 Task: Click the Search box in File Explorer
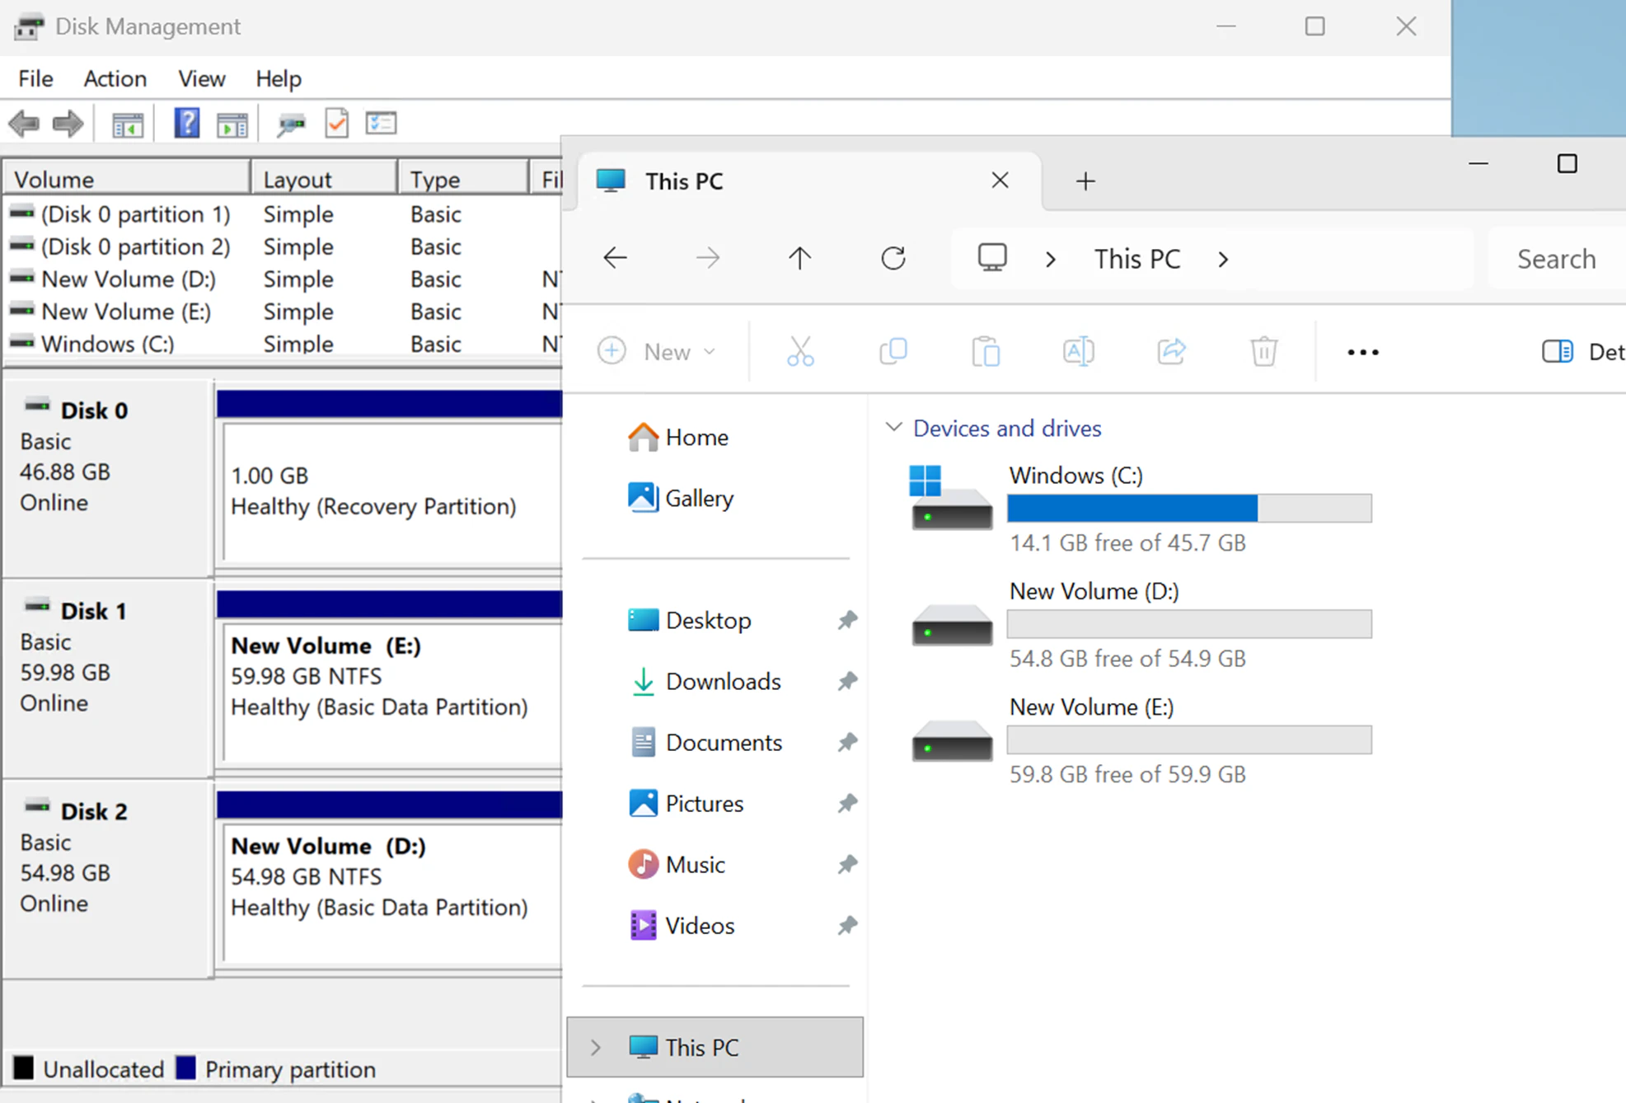pyautogui.click(x=1557, y=259)
